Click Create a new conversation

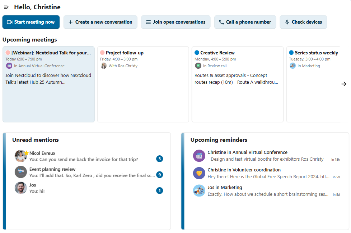click(x=100, y=22)
